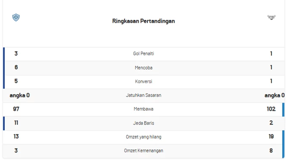Click the home team shield logo
The width and height of the screenshot is (287, 161).
pyautogui.click(x=16, y=17)
